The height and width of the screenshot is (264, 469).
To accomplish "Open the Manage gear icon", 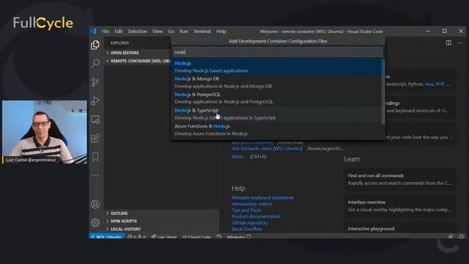I will 95,222.
